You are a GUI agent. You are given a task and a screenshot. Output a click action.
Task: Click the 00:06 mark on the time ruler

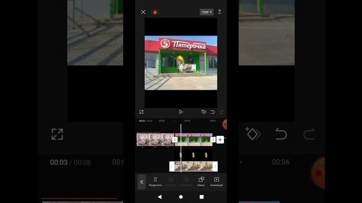(x=213, y=121)
